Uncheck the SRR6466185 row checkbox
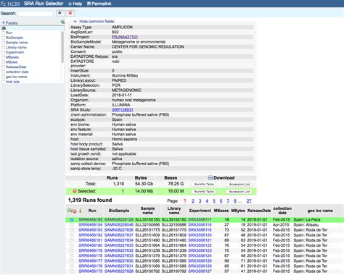 click(x=72, y=220)
